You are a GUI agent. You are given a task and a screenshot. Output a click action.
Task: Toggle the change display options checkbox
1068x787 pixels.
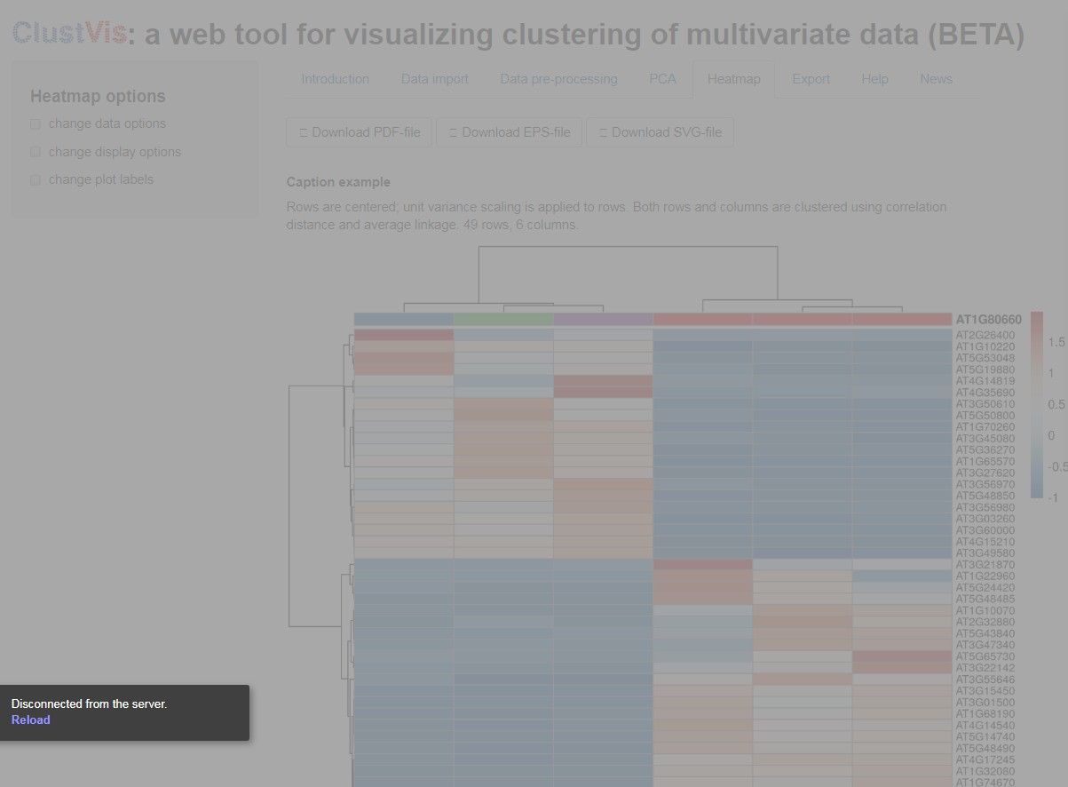pos(36,153)
